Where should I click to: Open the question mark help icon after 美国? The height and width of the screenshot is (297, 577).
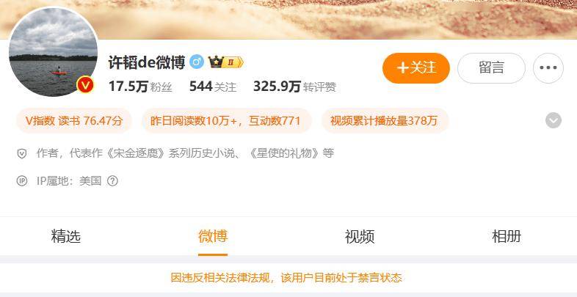pyautogui.click(x=112, y=181)
